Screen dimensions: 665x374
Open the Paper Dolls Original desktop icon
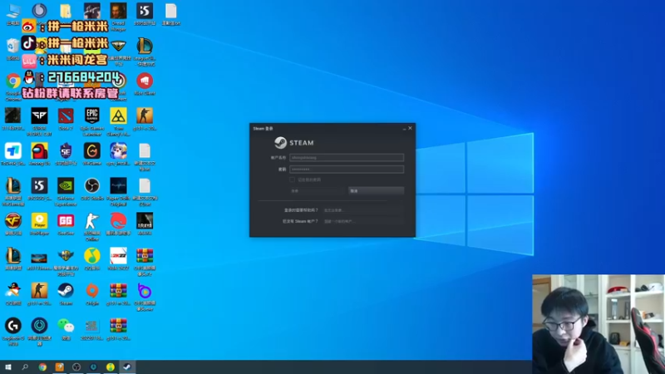pyautogui.click(x=118, y=185)
